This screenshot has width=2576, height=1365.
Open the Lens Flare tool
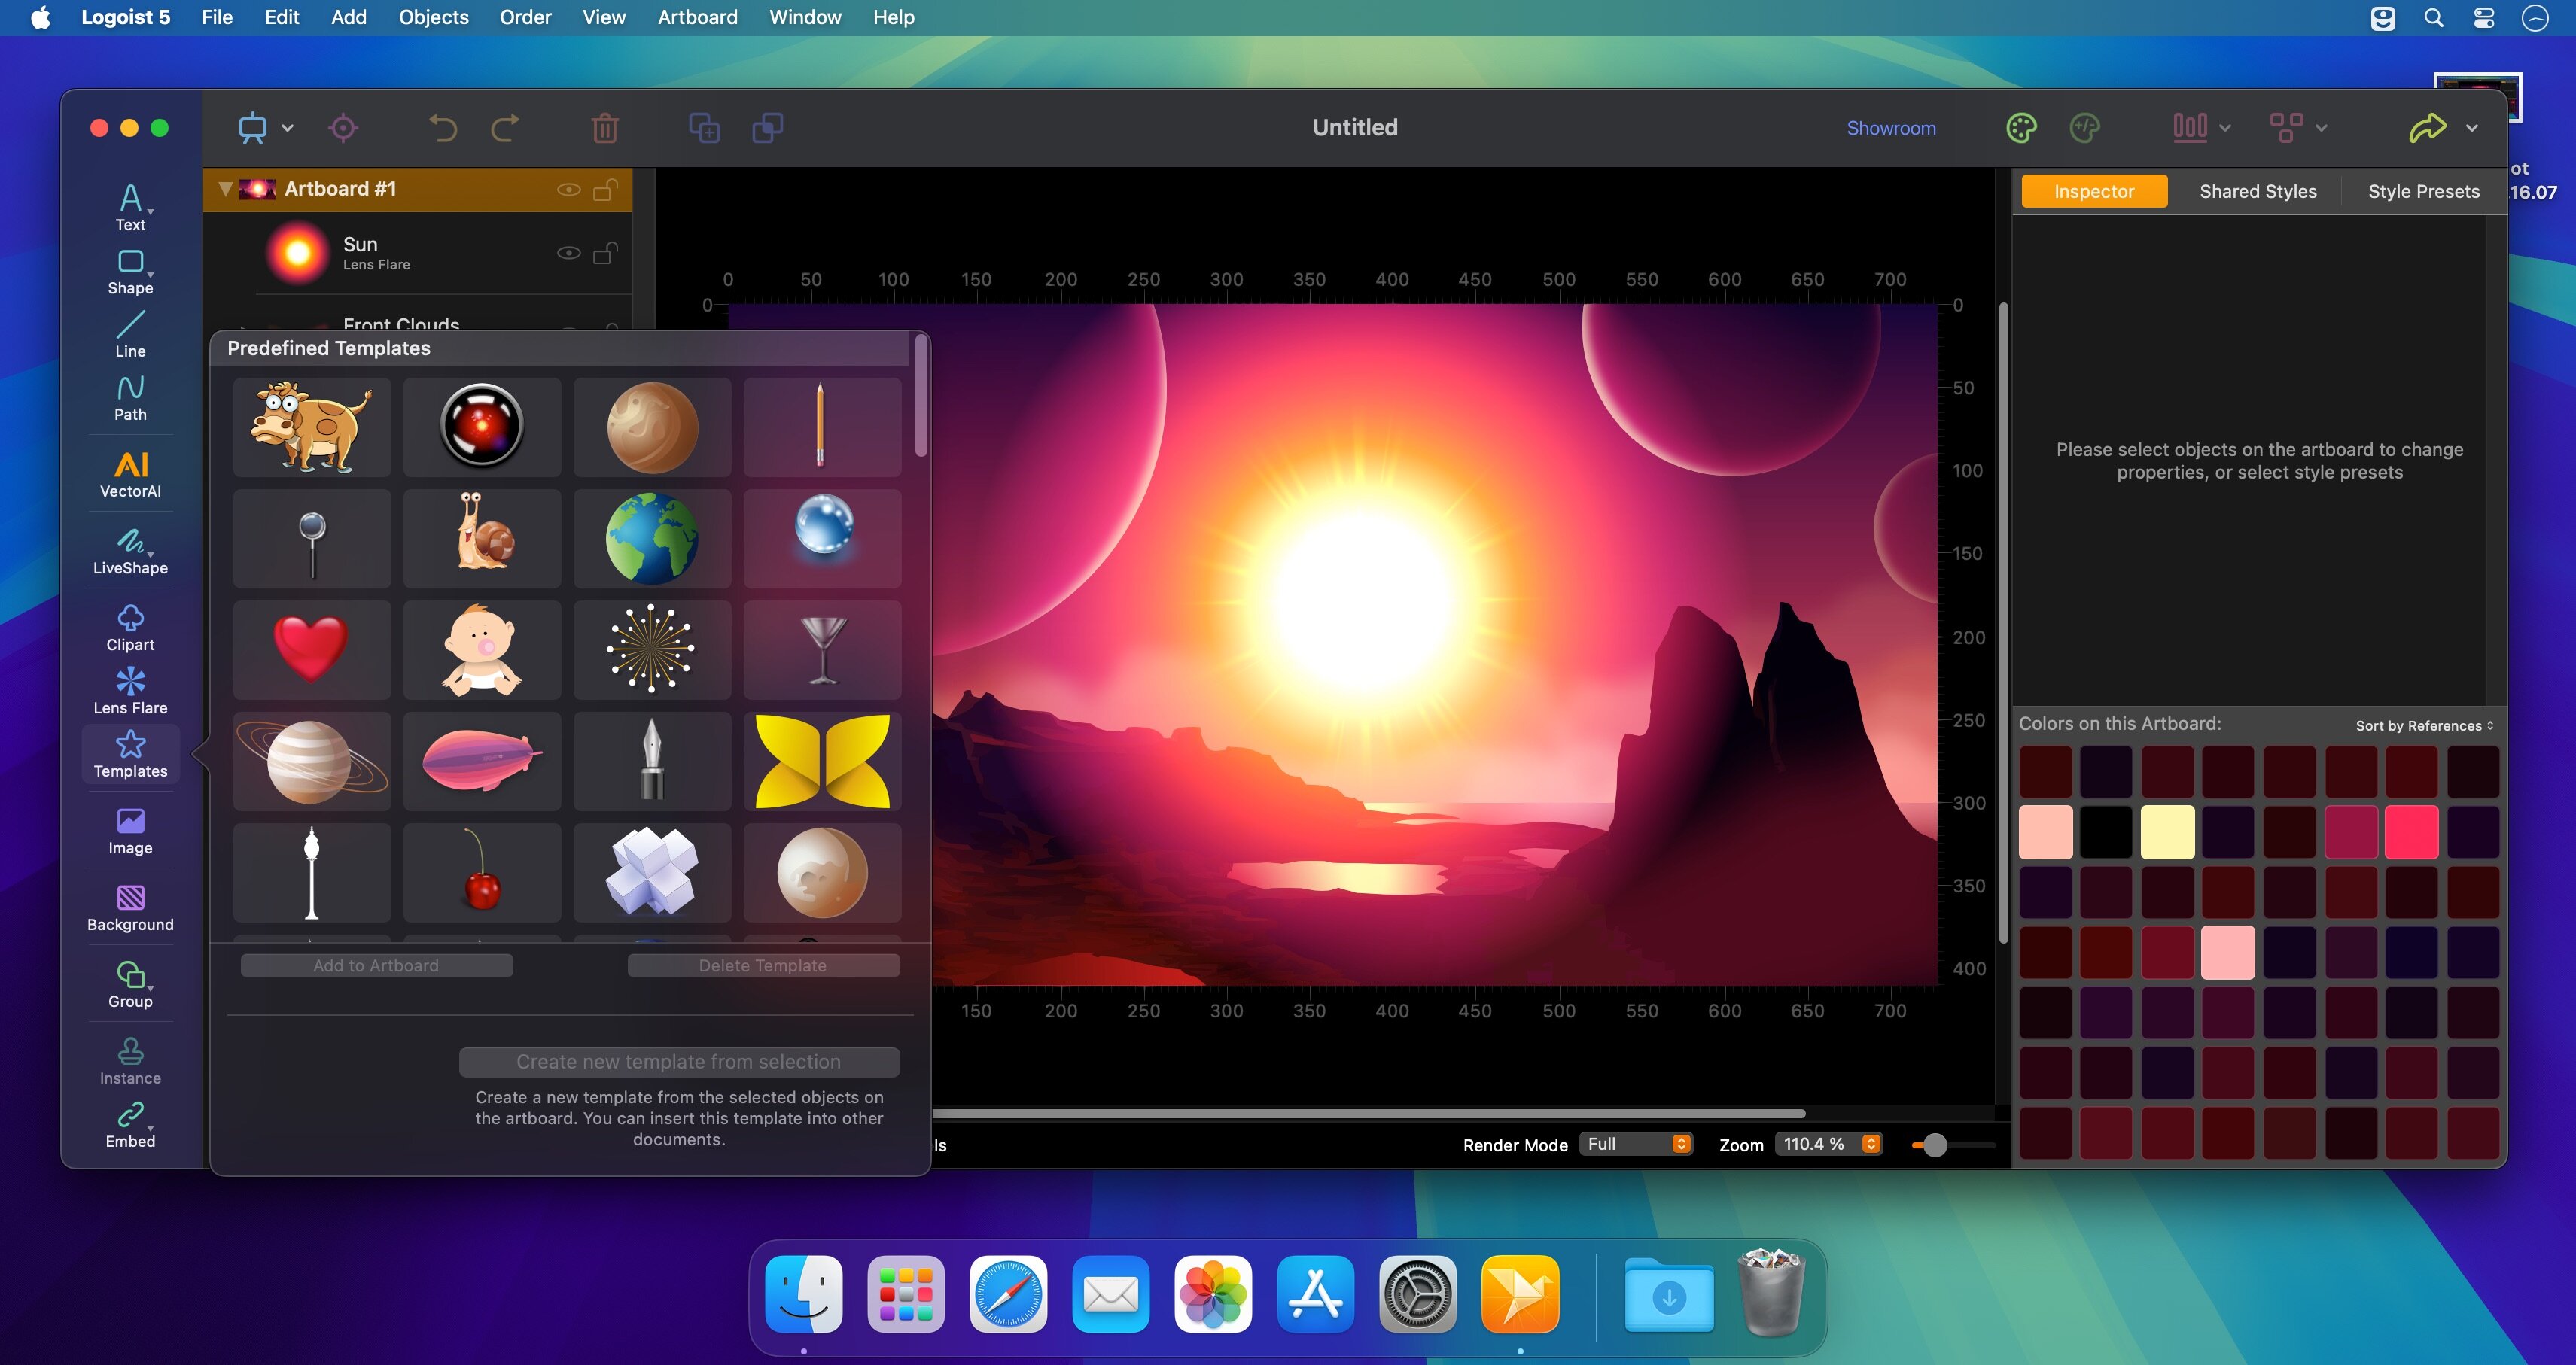[130, 692]
